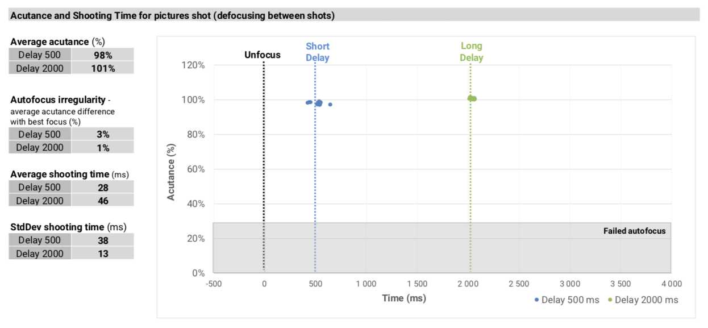Viewport: 708px width, 328px height.
Task: Click the Time (ms) axis title
Action: (x=404, y=298)
